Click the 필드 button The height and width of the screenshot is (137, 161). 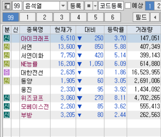[x=141, y=17]
